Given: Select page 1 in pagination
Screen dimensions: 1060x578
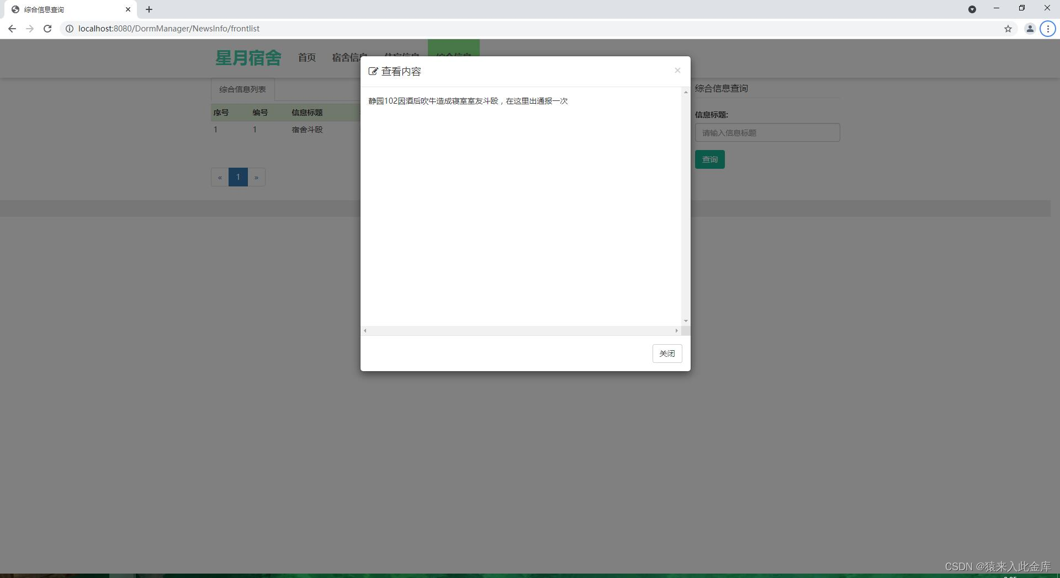Looking at the screenshot, I should (x=238, y=177).
